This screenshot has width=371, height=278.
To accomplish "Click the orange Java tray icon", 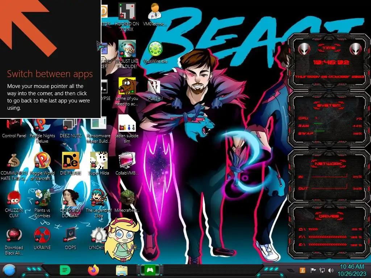I will click(x=302, y=270).
